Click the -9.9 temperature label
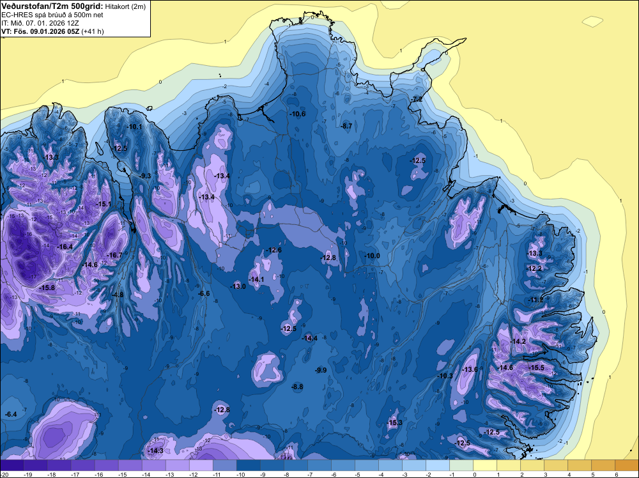This screenshot has height=478, width=639. point(321,371)
